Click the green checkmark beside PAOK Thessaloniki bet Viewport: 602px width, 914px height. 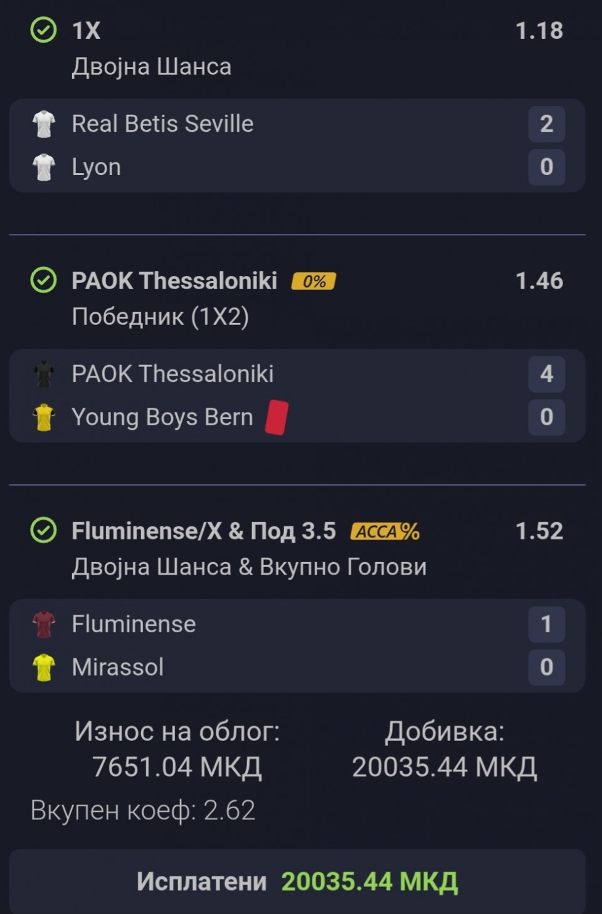43,280
